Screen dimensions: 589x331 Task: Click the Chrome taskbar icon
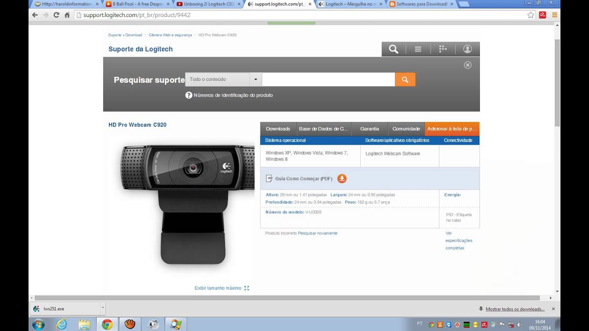pos(107,325)
